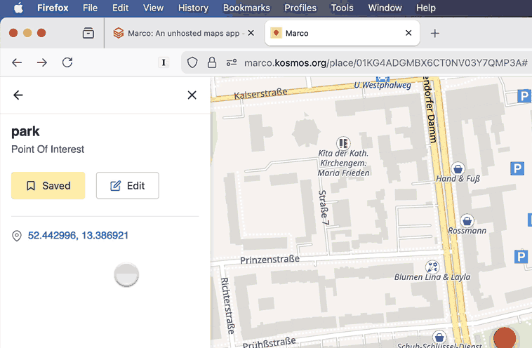532x348 pixels.
Task: Click the URL address field
Action: click(385, 62)
